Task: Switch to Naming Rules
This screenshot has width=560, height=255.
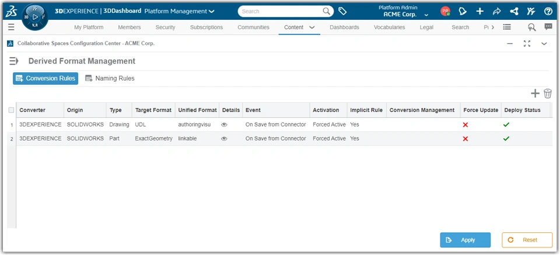Action: 110,78
